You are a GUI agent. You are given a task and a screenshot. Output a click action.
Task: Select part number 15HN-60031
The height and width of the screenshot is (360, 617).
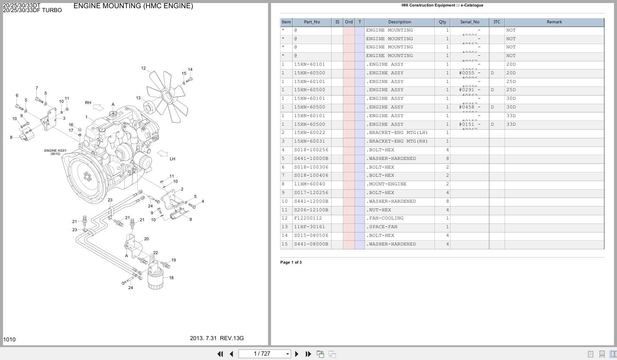click(x=310, y=141)
